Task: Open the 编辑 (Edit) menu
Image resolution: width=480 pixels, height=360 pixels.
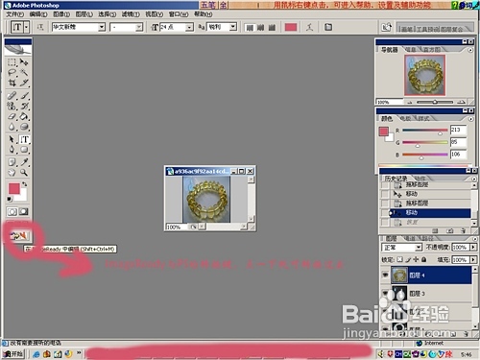Action: [38, 14]
